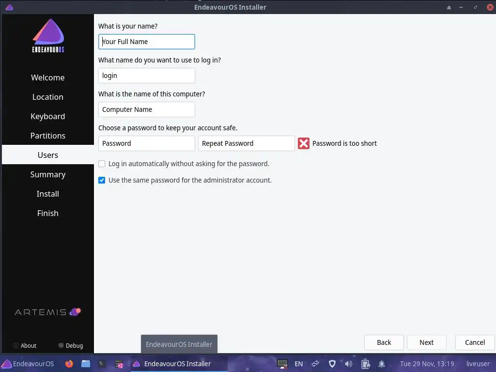The height and width of the screenshot is (372, 496).
Task: Click the EndeavourOS application menu button
Action: (x=28, y=364)
